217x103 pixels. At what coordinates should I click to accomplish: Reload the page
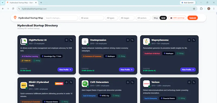13,9
